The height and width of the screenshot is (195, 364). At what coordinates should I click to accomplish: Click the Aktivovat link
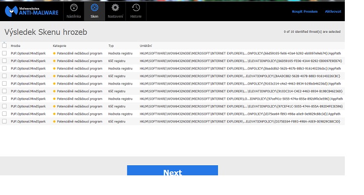pyautogui.click(x=333, y=12)
